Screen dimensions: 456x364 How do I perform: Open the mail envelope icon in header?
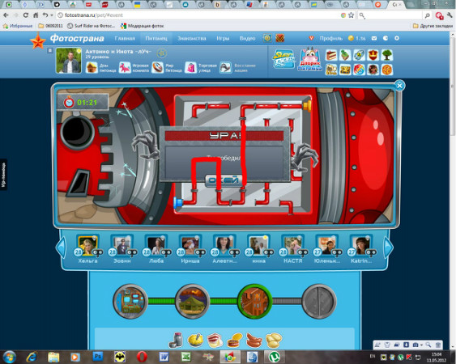[374, 38]
